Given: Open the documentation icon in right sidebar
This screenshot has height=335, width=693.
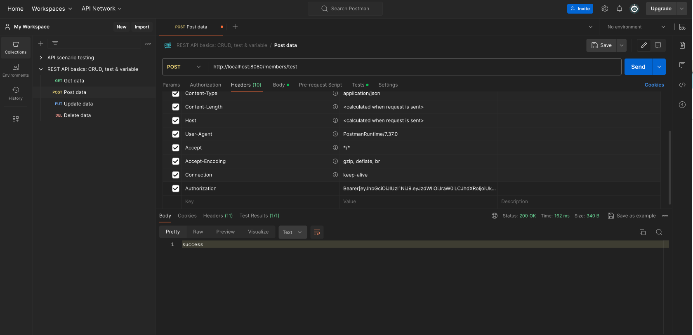Looking at the screenshot, I should (682, 45).
